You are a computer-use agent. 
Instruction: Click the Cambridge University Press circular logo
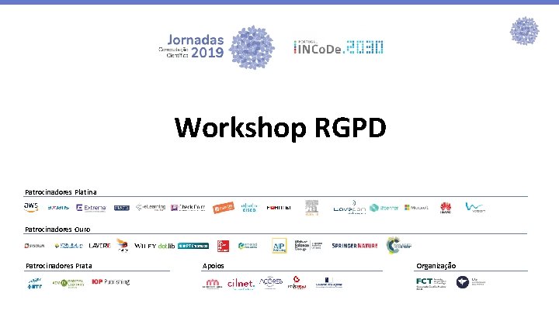(398, 245)
